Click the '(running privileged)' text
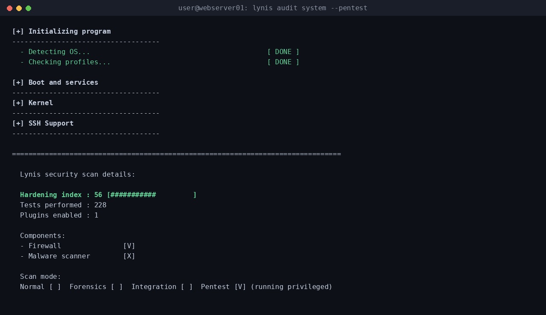The width and height of the screenshot is (546, 315). pyautogui.click(x=292, y=287)
